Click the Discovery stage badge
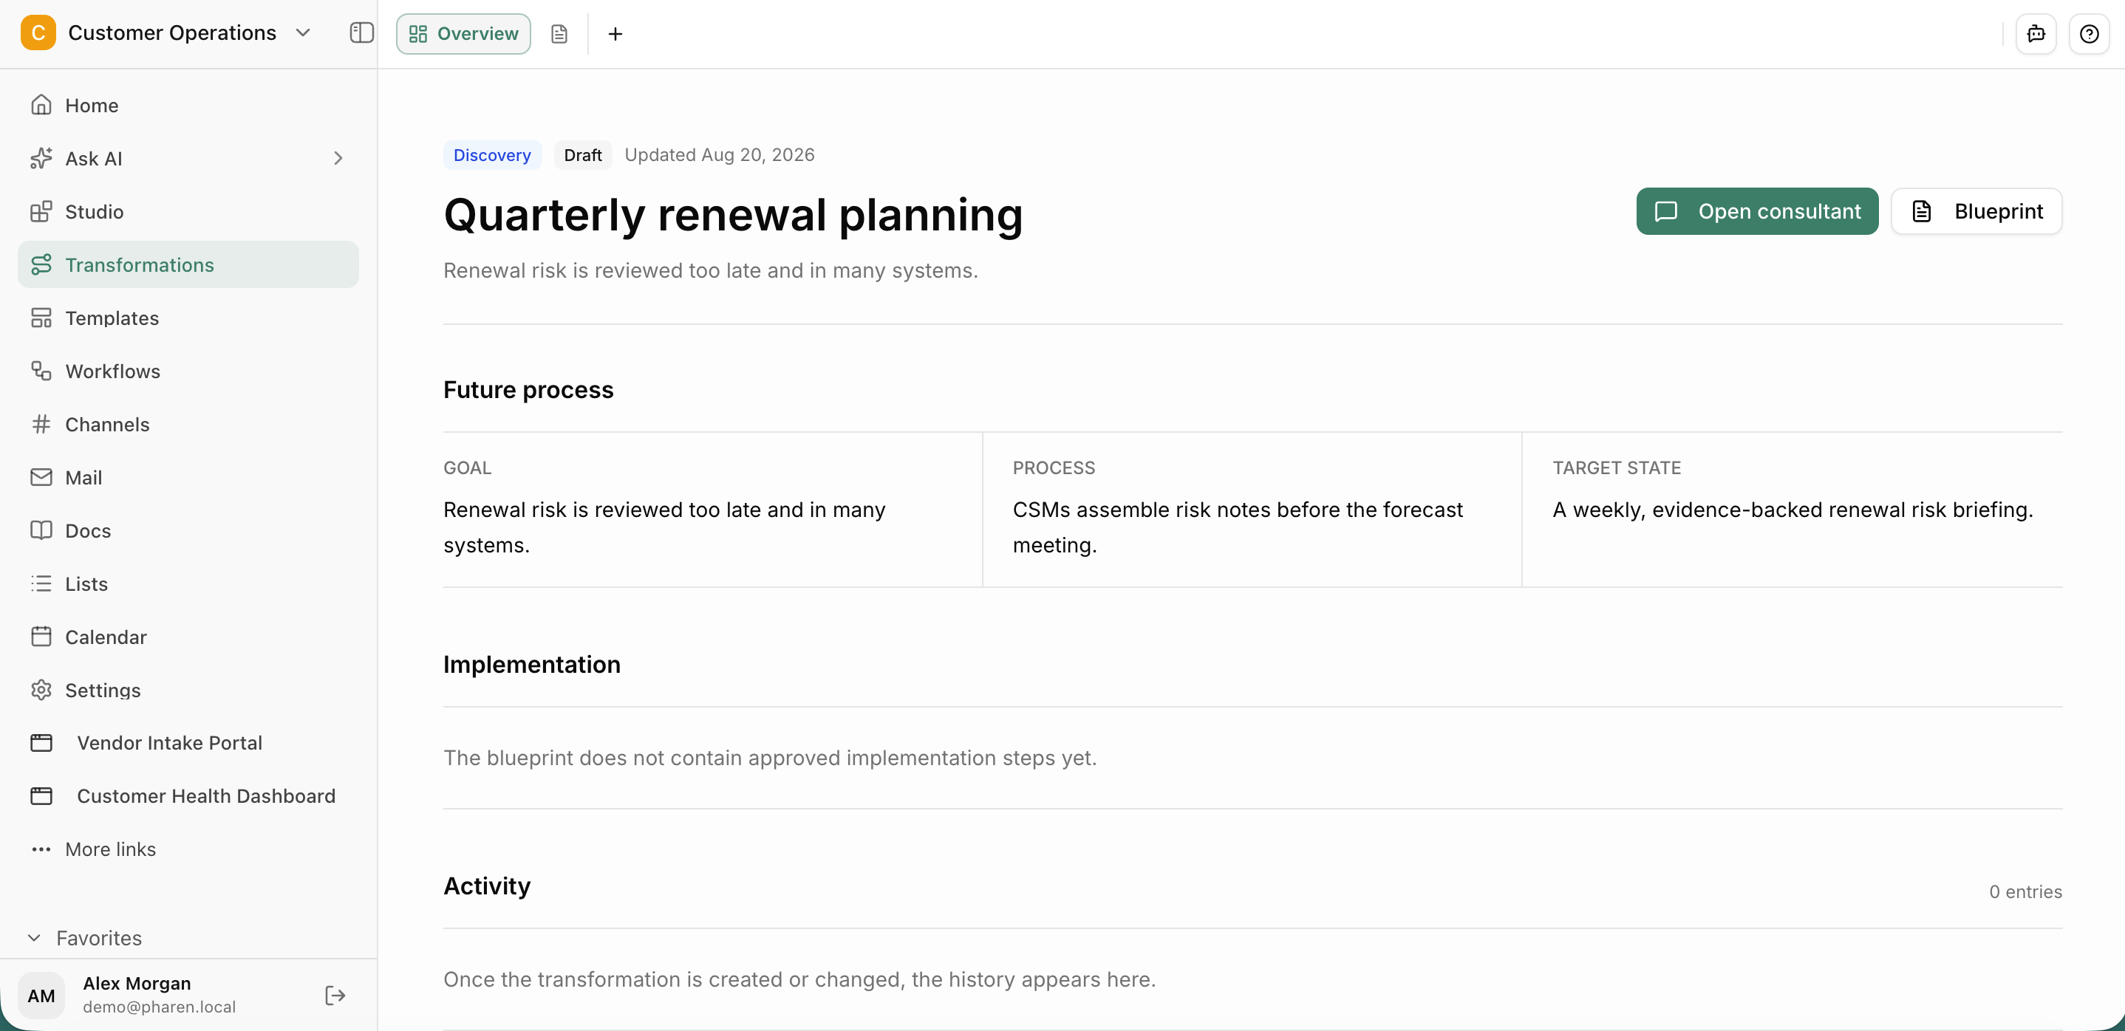Screen dimensions: 2125x1031 click(493, 155)
